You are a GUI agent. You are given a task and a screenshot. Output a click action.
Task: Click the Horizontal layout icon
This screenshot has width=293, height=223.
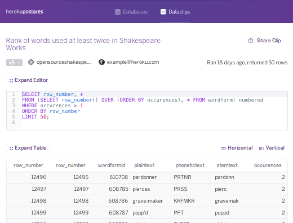tap(223, 148)
